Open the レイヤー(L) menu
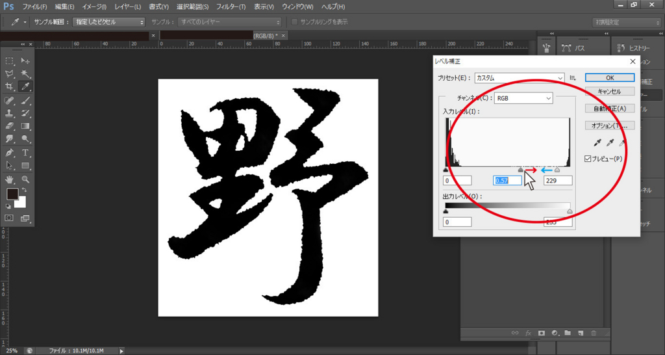The height and width of the screenshot is (355, 665). pos(128,7)
